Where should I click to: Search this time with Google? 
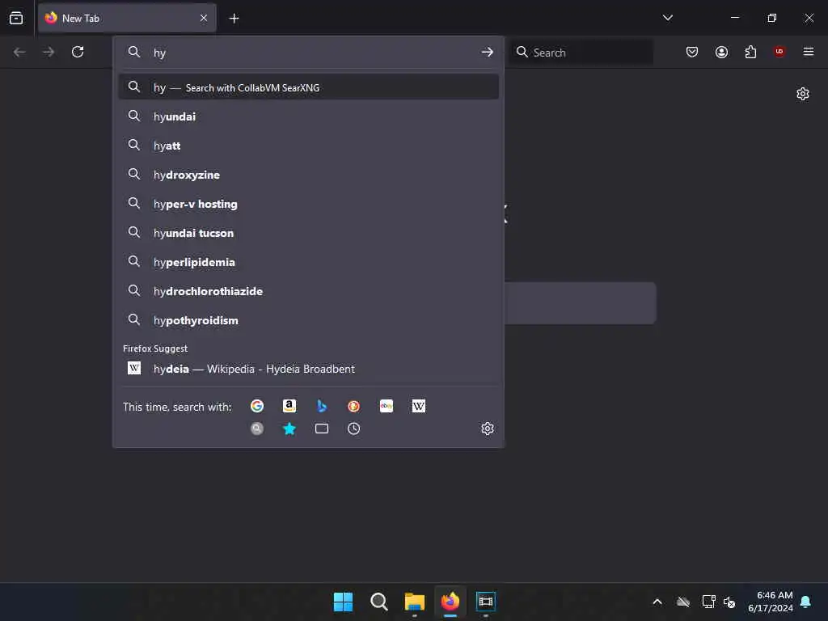pyautogui.click(x=257, y=406)
